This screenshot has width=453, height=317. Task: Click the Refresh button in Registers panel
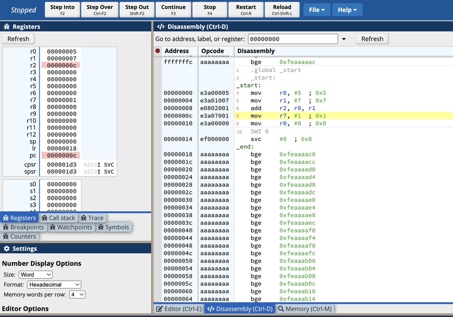pyautogui.click(x=18, y=39)
